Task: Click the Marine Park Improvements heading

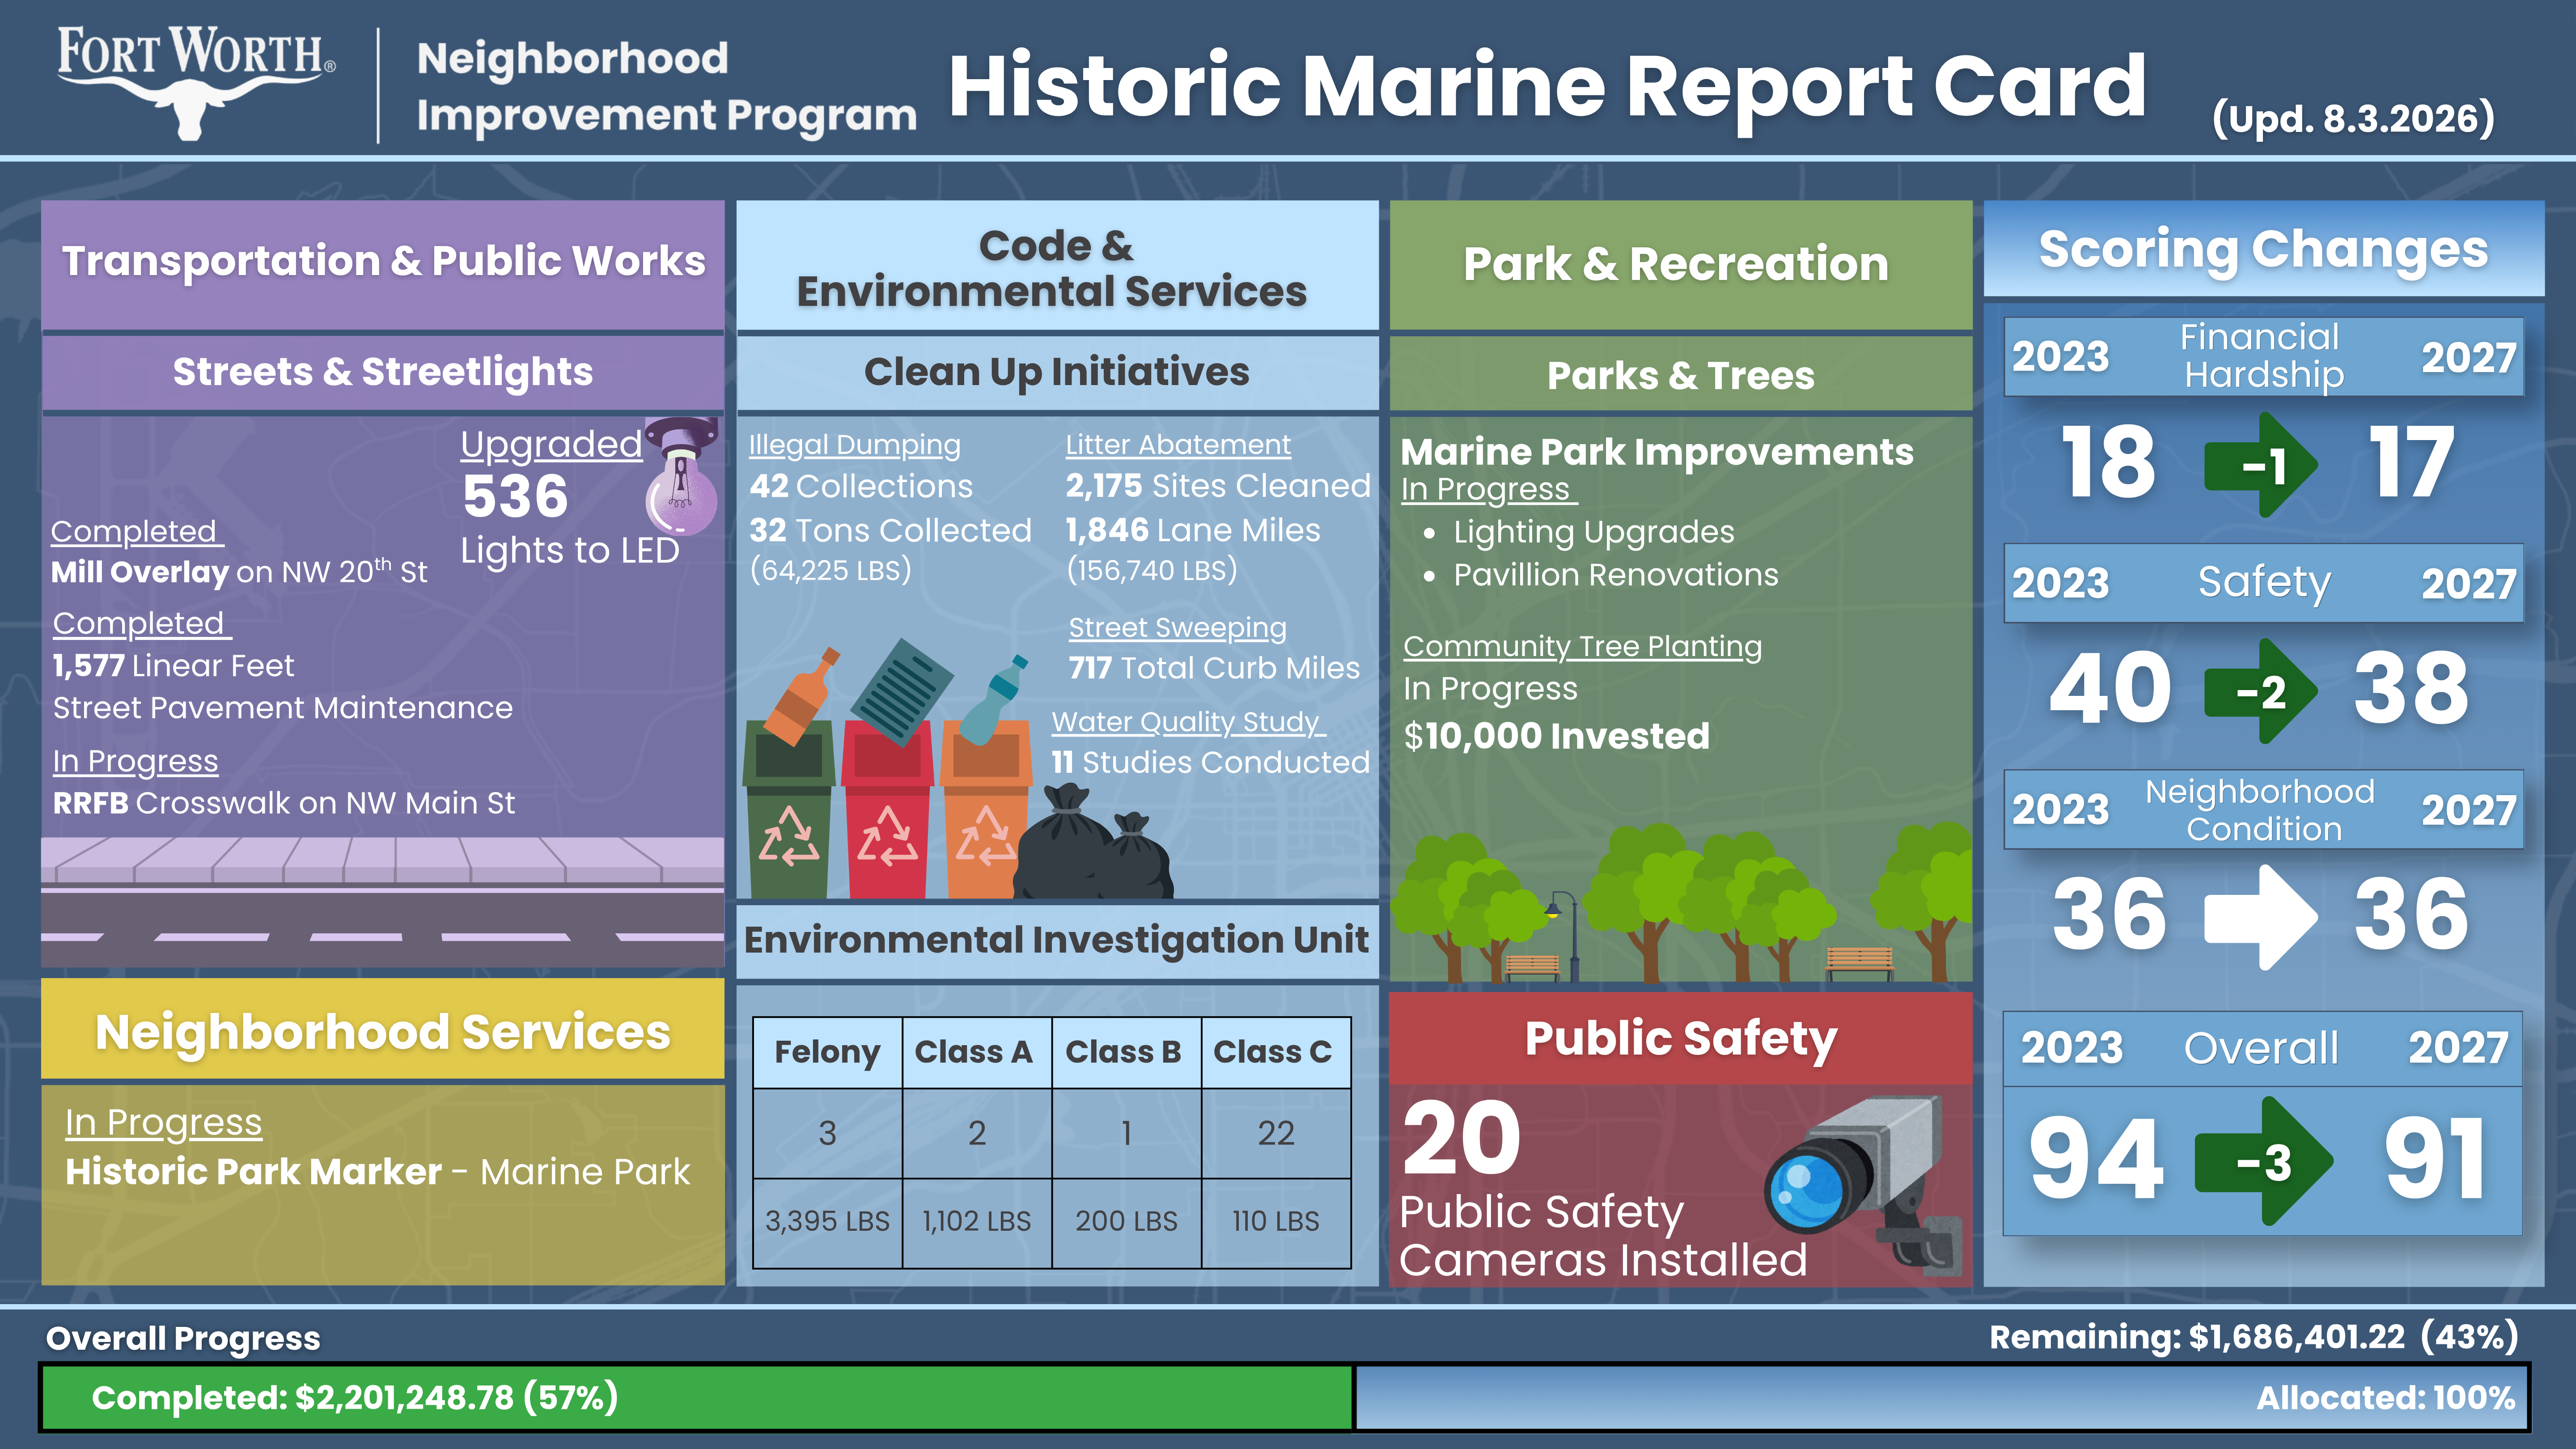Action: pyautogui.click(x=1657, y=452)
